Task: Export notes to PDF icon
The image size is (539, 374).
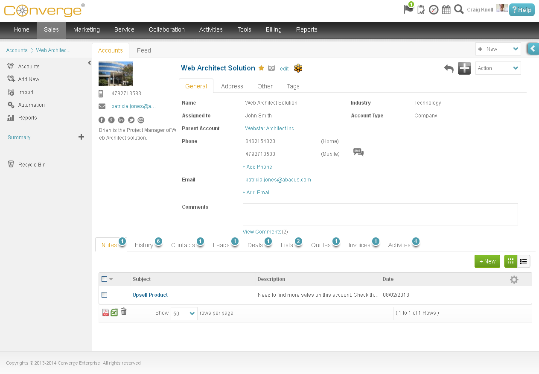Action: (105, 313)
